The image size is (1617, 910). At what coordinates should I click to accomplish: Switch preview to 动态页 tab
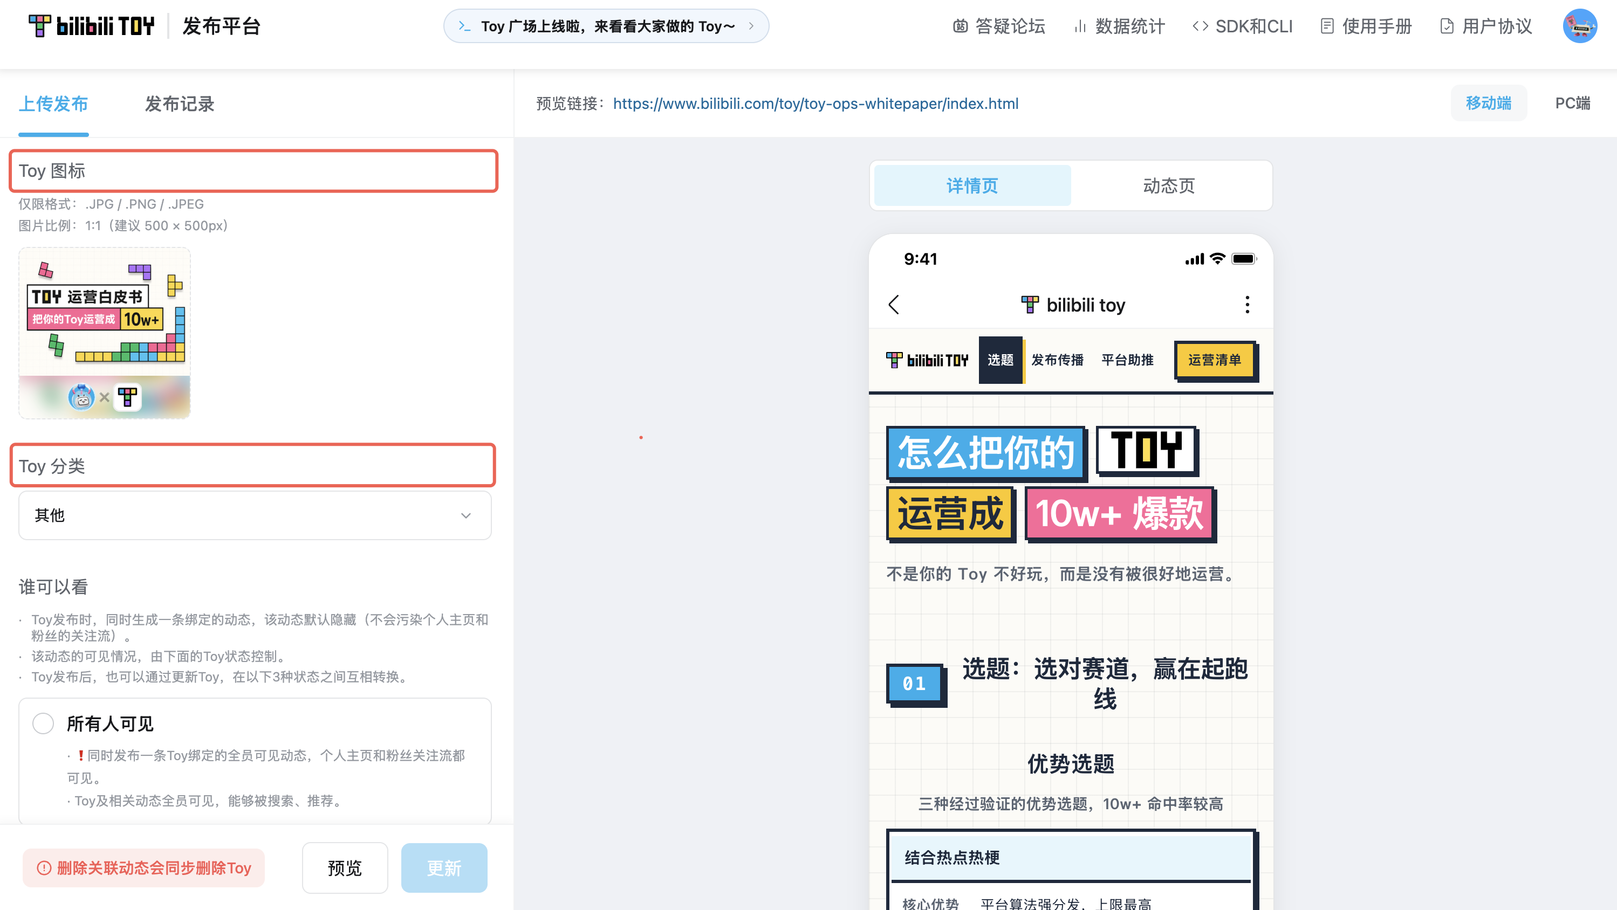coord(1169,185)
